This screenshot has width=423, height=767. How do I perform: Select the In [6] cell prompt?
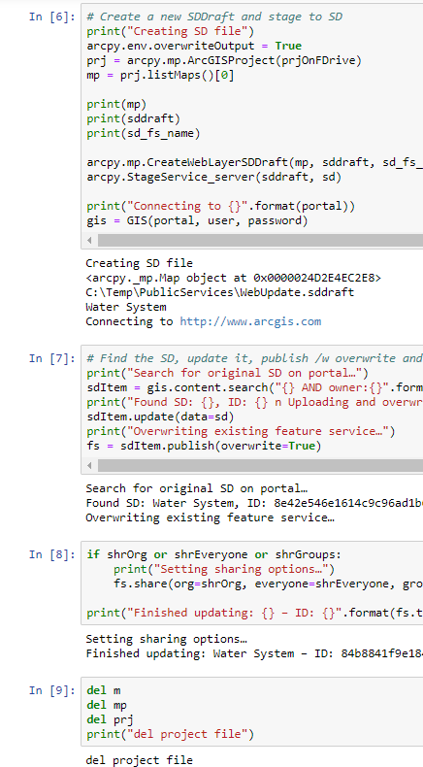51,17
